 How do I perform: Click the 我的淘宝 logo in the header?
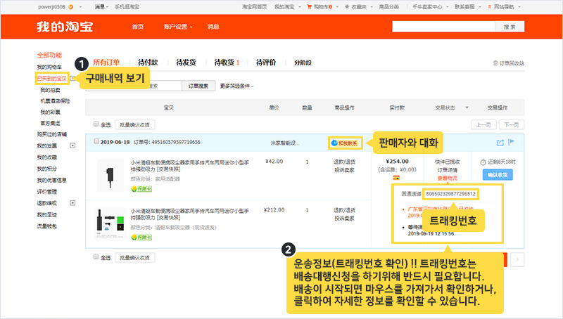[65, 27]
